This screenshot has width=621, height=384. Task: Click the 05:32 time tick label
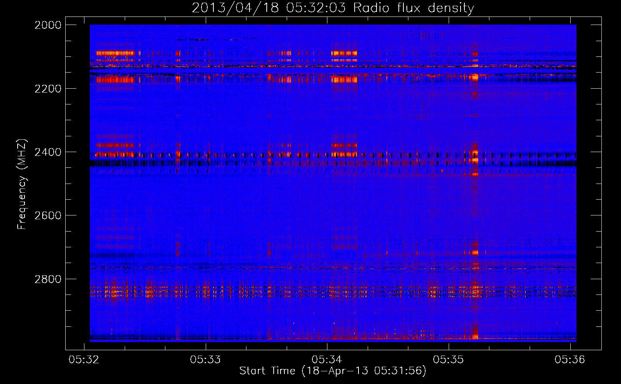coord(84,359)
